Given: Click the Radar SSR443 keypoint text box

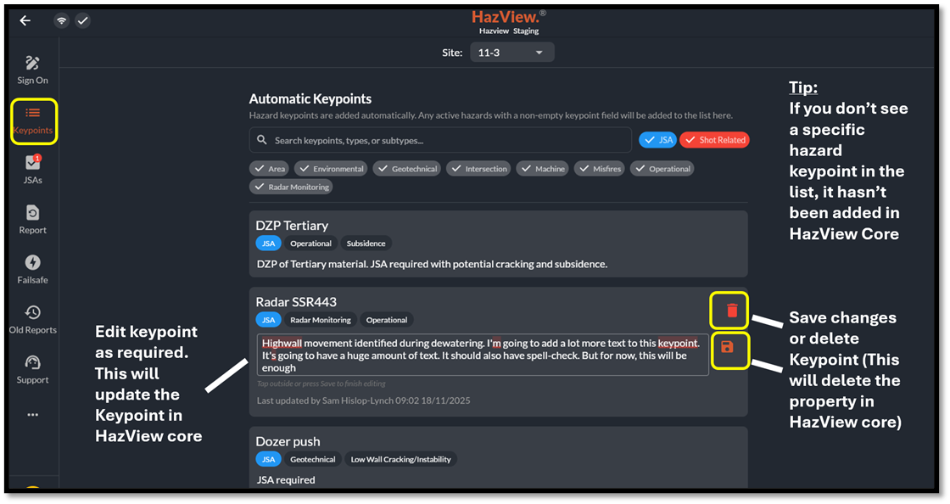Looking at the screenshot, I should click(482, 355).
